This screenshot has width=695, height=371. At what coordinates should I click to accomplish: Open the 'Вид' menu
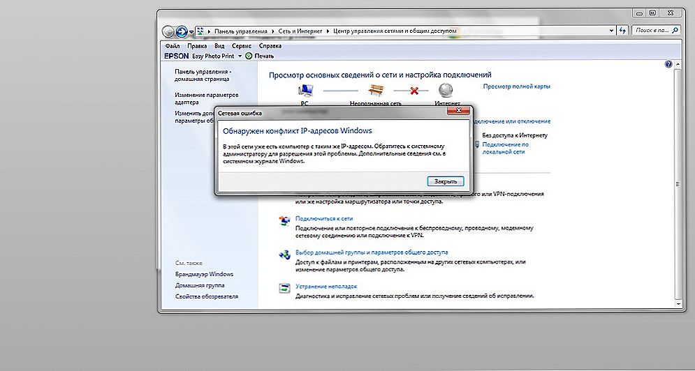point(219,46)
